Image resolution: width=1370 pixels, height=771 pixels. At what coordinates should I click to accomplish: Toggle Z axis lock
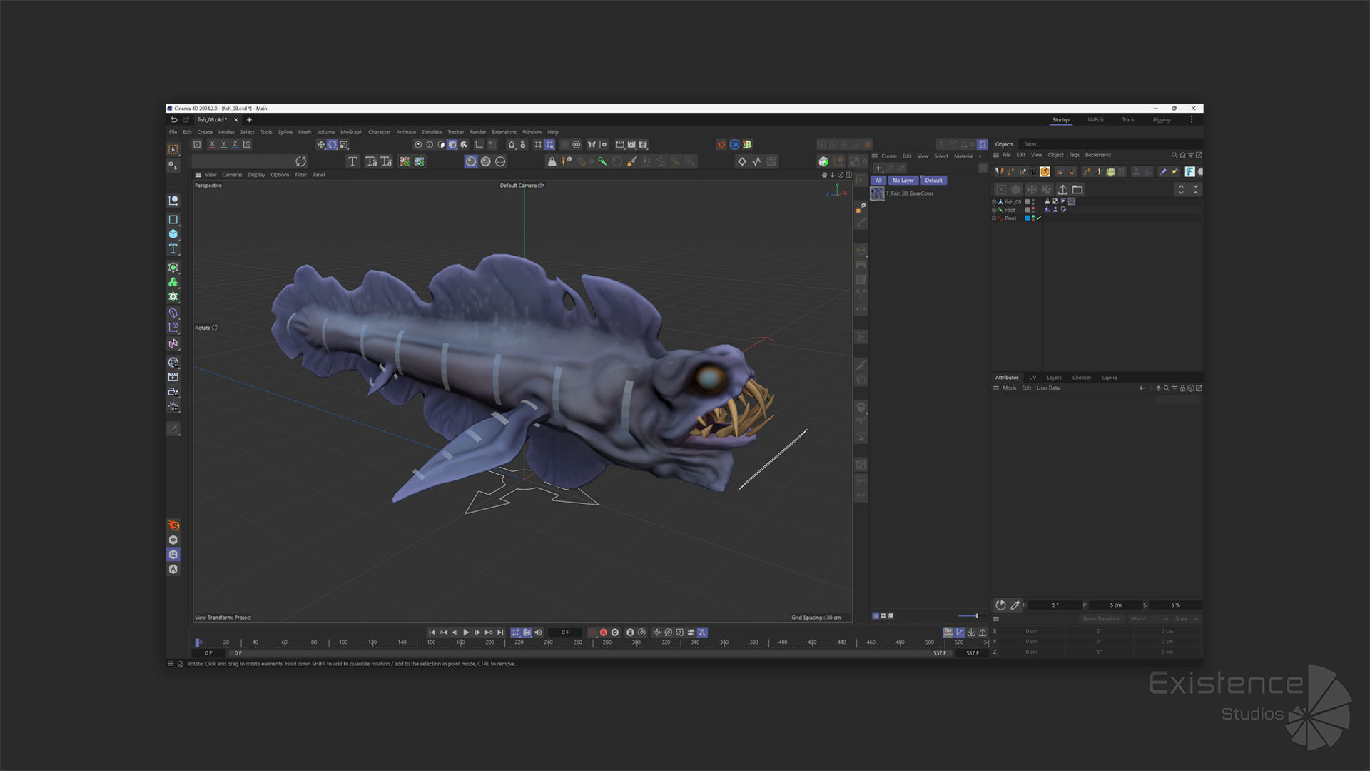235,144
